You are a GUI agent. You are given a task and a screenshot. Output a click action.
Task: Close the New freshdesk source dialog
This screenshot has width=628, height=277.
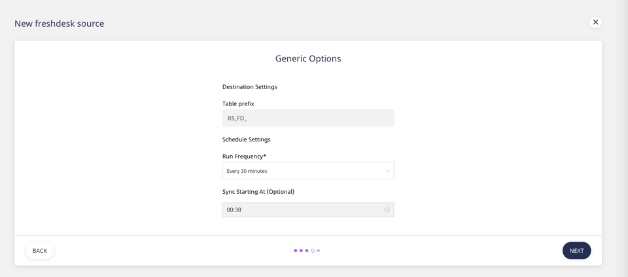point(595,22)
